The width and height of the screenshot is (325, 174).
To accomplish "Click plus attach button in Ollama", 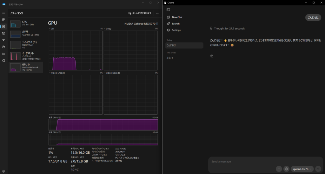I will click(279, 169).
